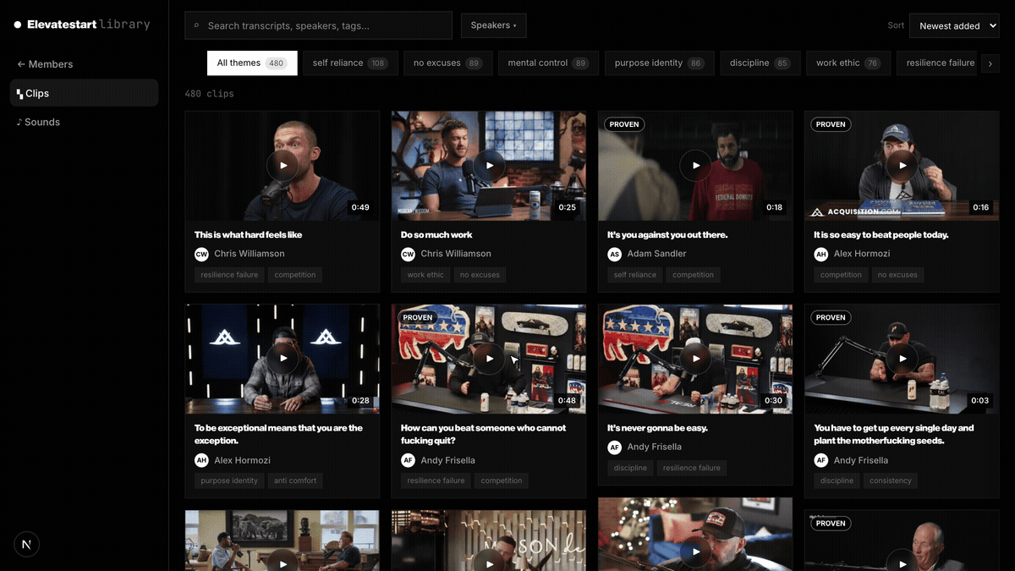Click the CW avatar on "Do so much work"

[x=408, y=254]
